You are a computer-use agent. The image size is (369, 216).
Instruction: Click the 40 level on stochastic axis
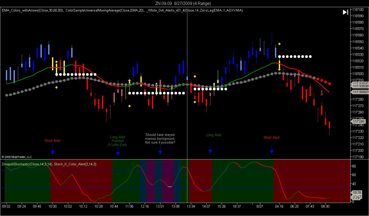pos(354,184)
